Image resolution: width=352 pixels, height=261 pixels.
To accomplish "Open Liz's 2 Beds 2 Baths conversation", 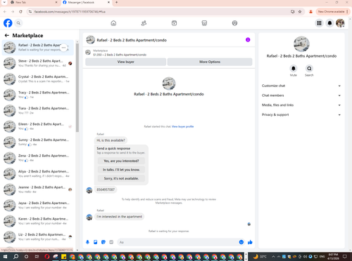I will pos(38,237).
